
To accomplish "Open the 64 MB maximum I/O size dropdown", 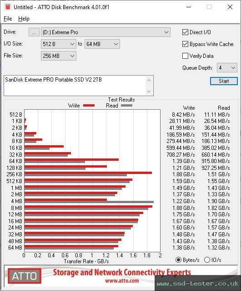I will [102, 44].
